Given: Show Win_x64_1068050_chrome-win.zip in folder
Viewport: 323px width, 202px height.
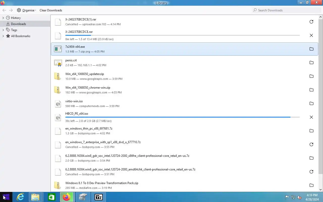Looking at the screenshot, I should pos(311,90).
